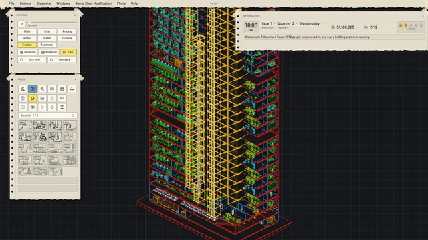Select the Rendered display style
Viewport: 428px width, 240px height.
28,52
